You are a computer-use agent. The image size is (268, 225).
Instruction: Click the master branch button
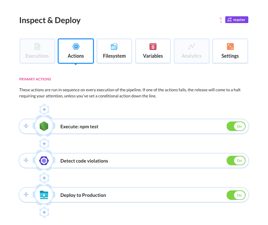pos(236,20)
